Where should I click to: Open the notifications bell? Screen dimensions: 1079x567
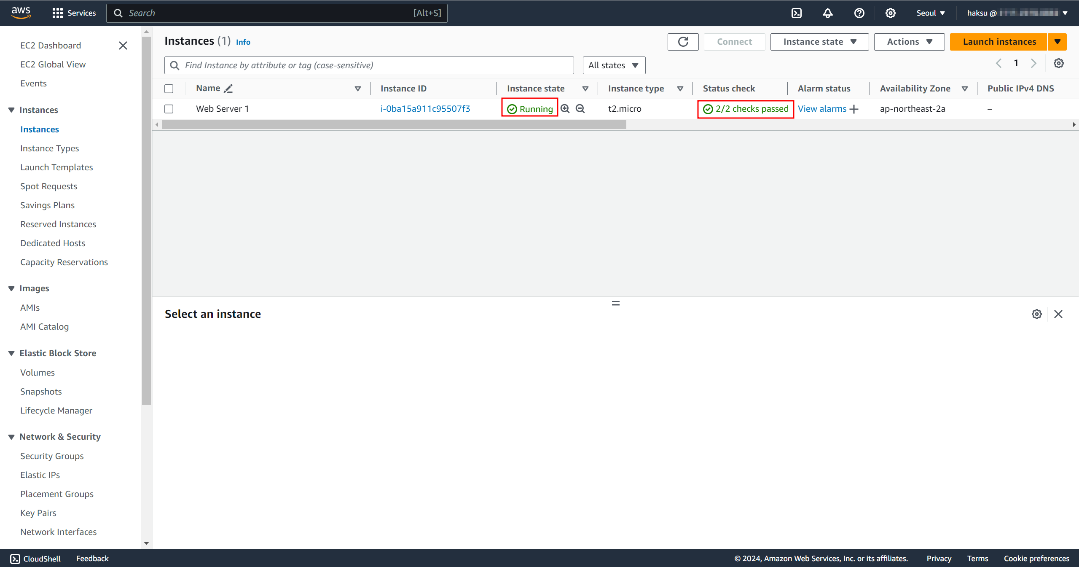coord(827,13)
